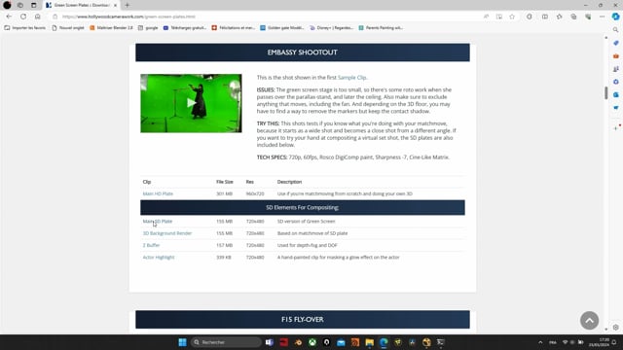Switch to Microsoft Edge in the taskbar
623x350 pixels.
pos(384,342)
